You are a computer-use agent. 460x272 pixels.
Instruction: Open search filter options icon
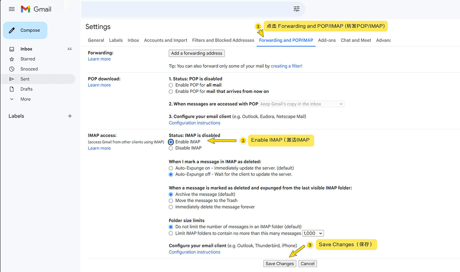[x=296, y=9]
